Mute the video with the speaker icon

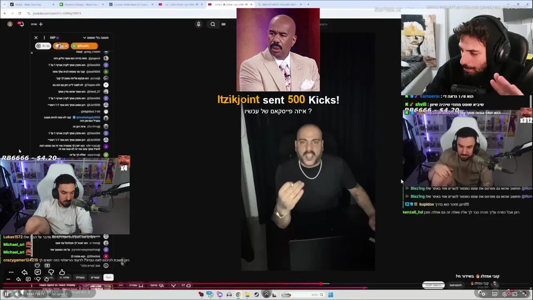[17, 294]
